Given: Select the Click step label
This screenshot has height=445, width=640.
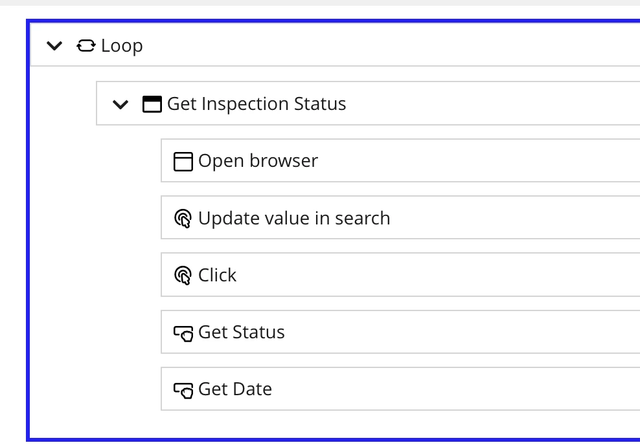Looking at the screenshot, I should (217, 275).
